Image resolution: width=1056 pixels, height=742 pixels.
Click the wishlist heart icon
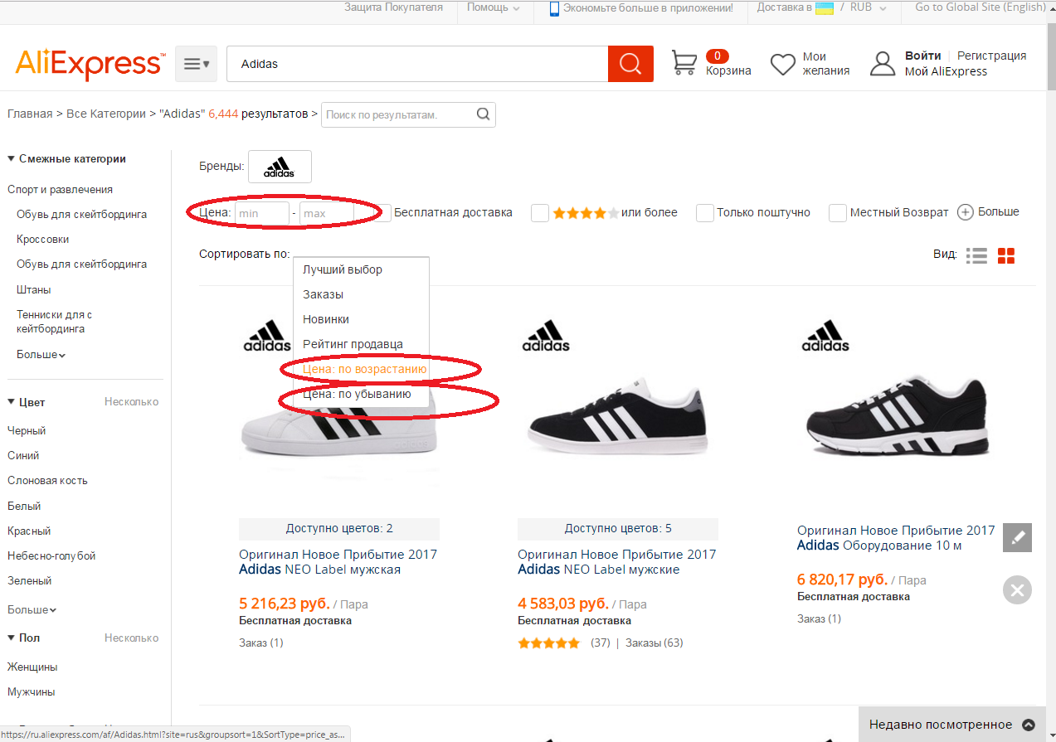pos(783,64)
